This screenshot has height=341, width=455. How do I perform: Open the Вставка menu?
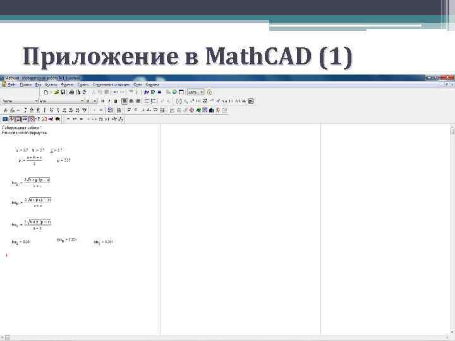tap(51, 85)
